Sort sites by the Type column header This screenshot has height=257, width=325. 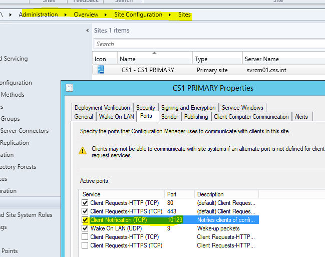coord(217,59)
